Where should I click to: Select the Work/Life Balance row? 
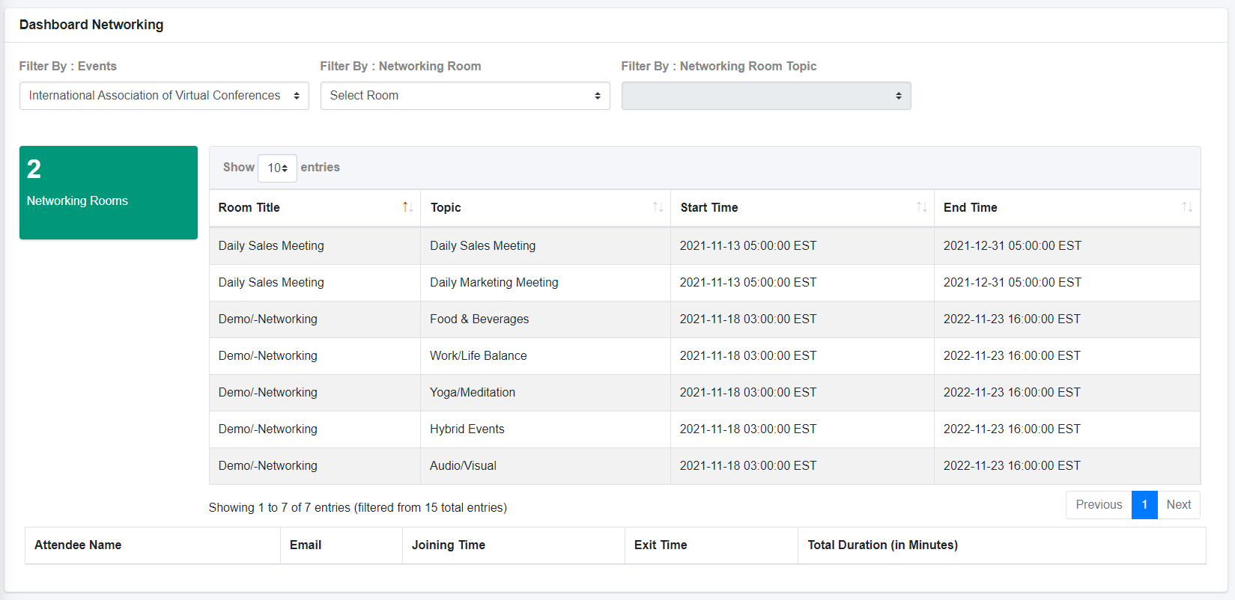[x=705, y=356]
